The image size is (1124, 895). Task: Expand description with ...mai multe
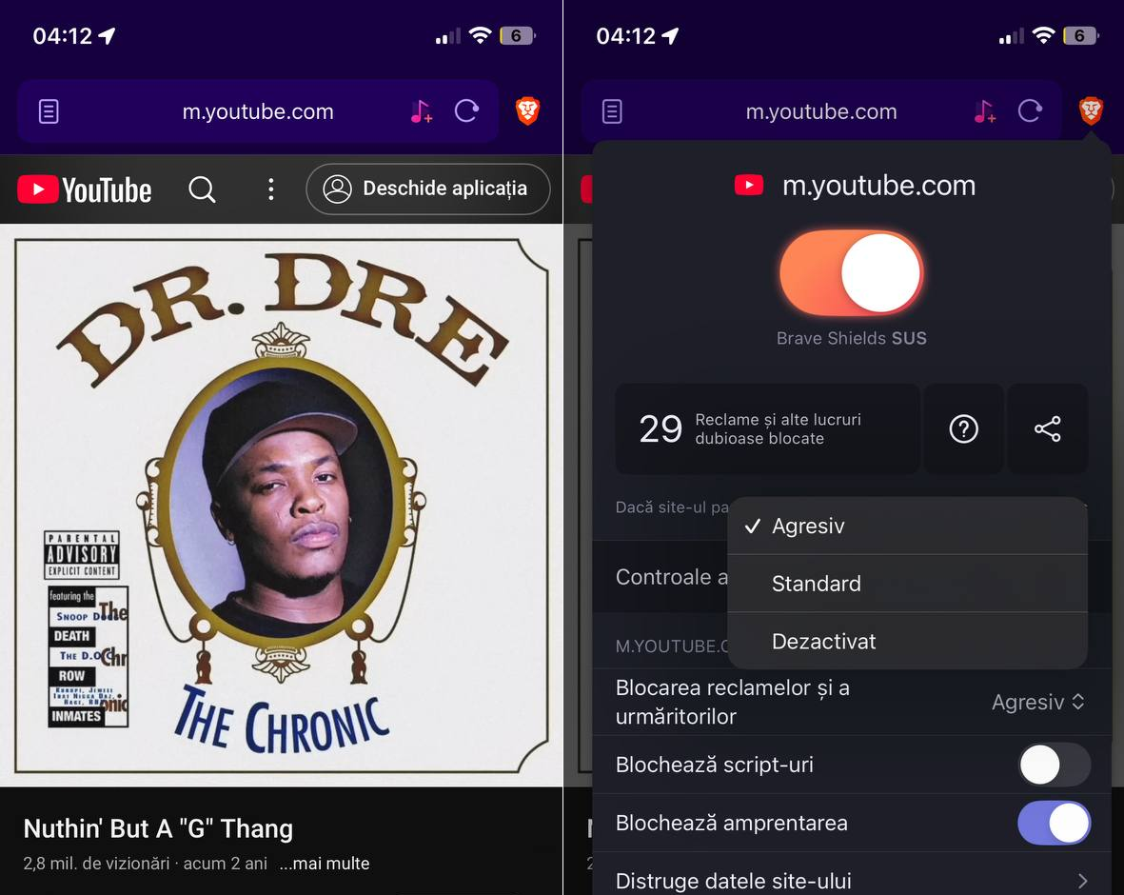point(325,864)
